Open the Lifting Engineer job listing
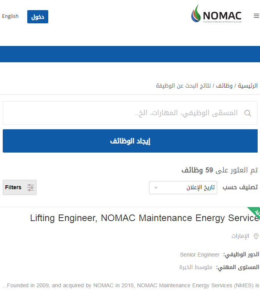 click(x=144, y=218)
